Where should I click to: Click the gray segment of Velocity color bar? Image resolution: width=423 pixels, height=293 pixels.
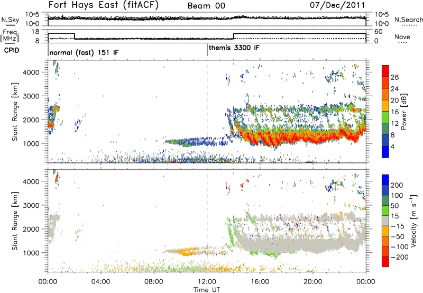coord(385,221)
